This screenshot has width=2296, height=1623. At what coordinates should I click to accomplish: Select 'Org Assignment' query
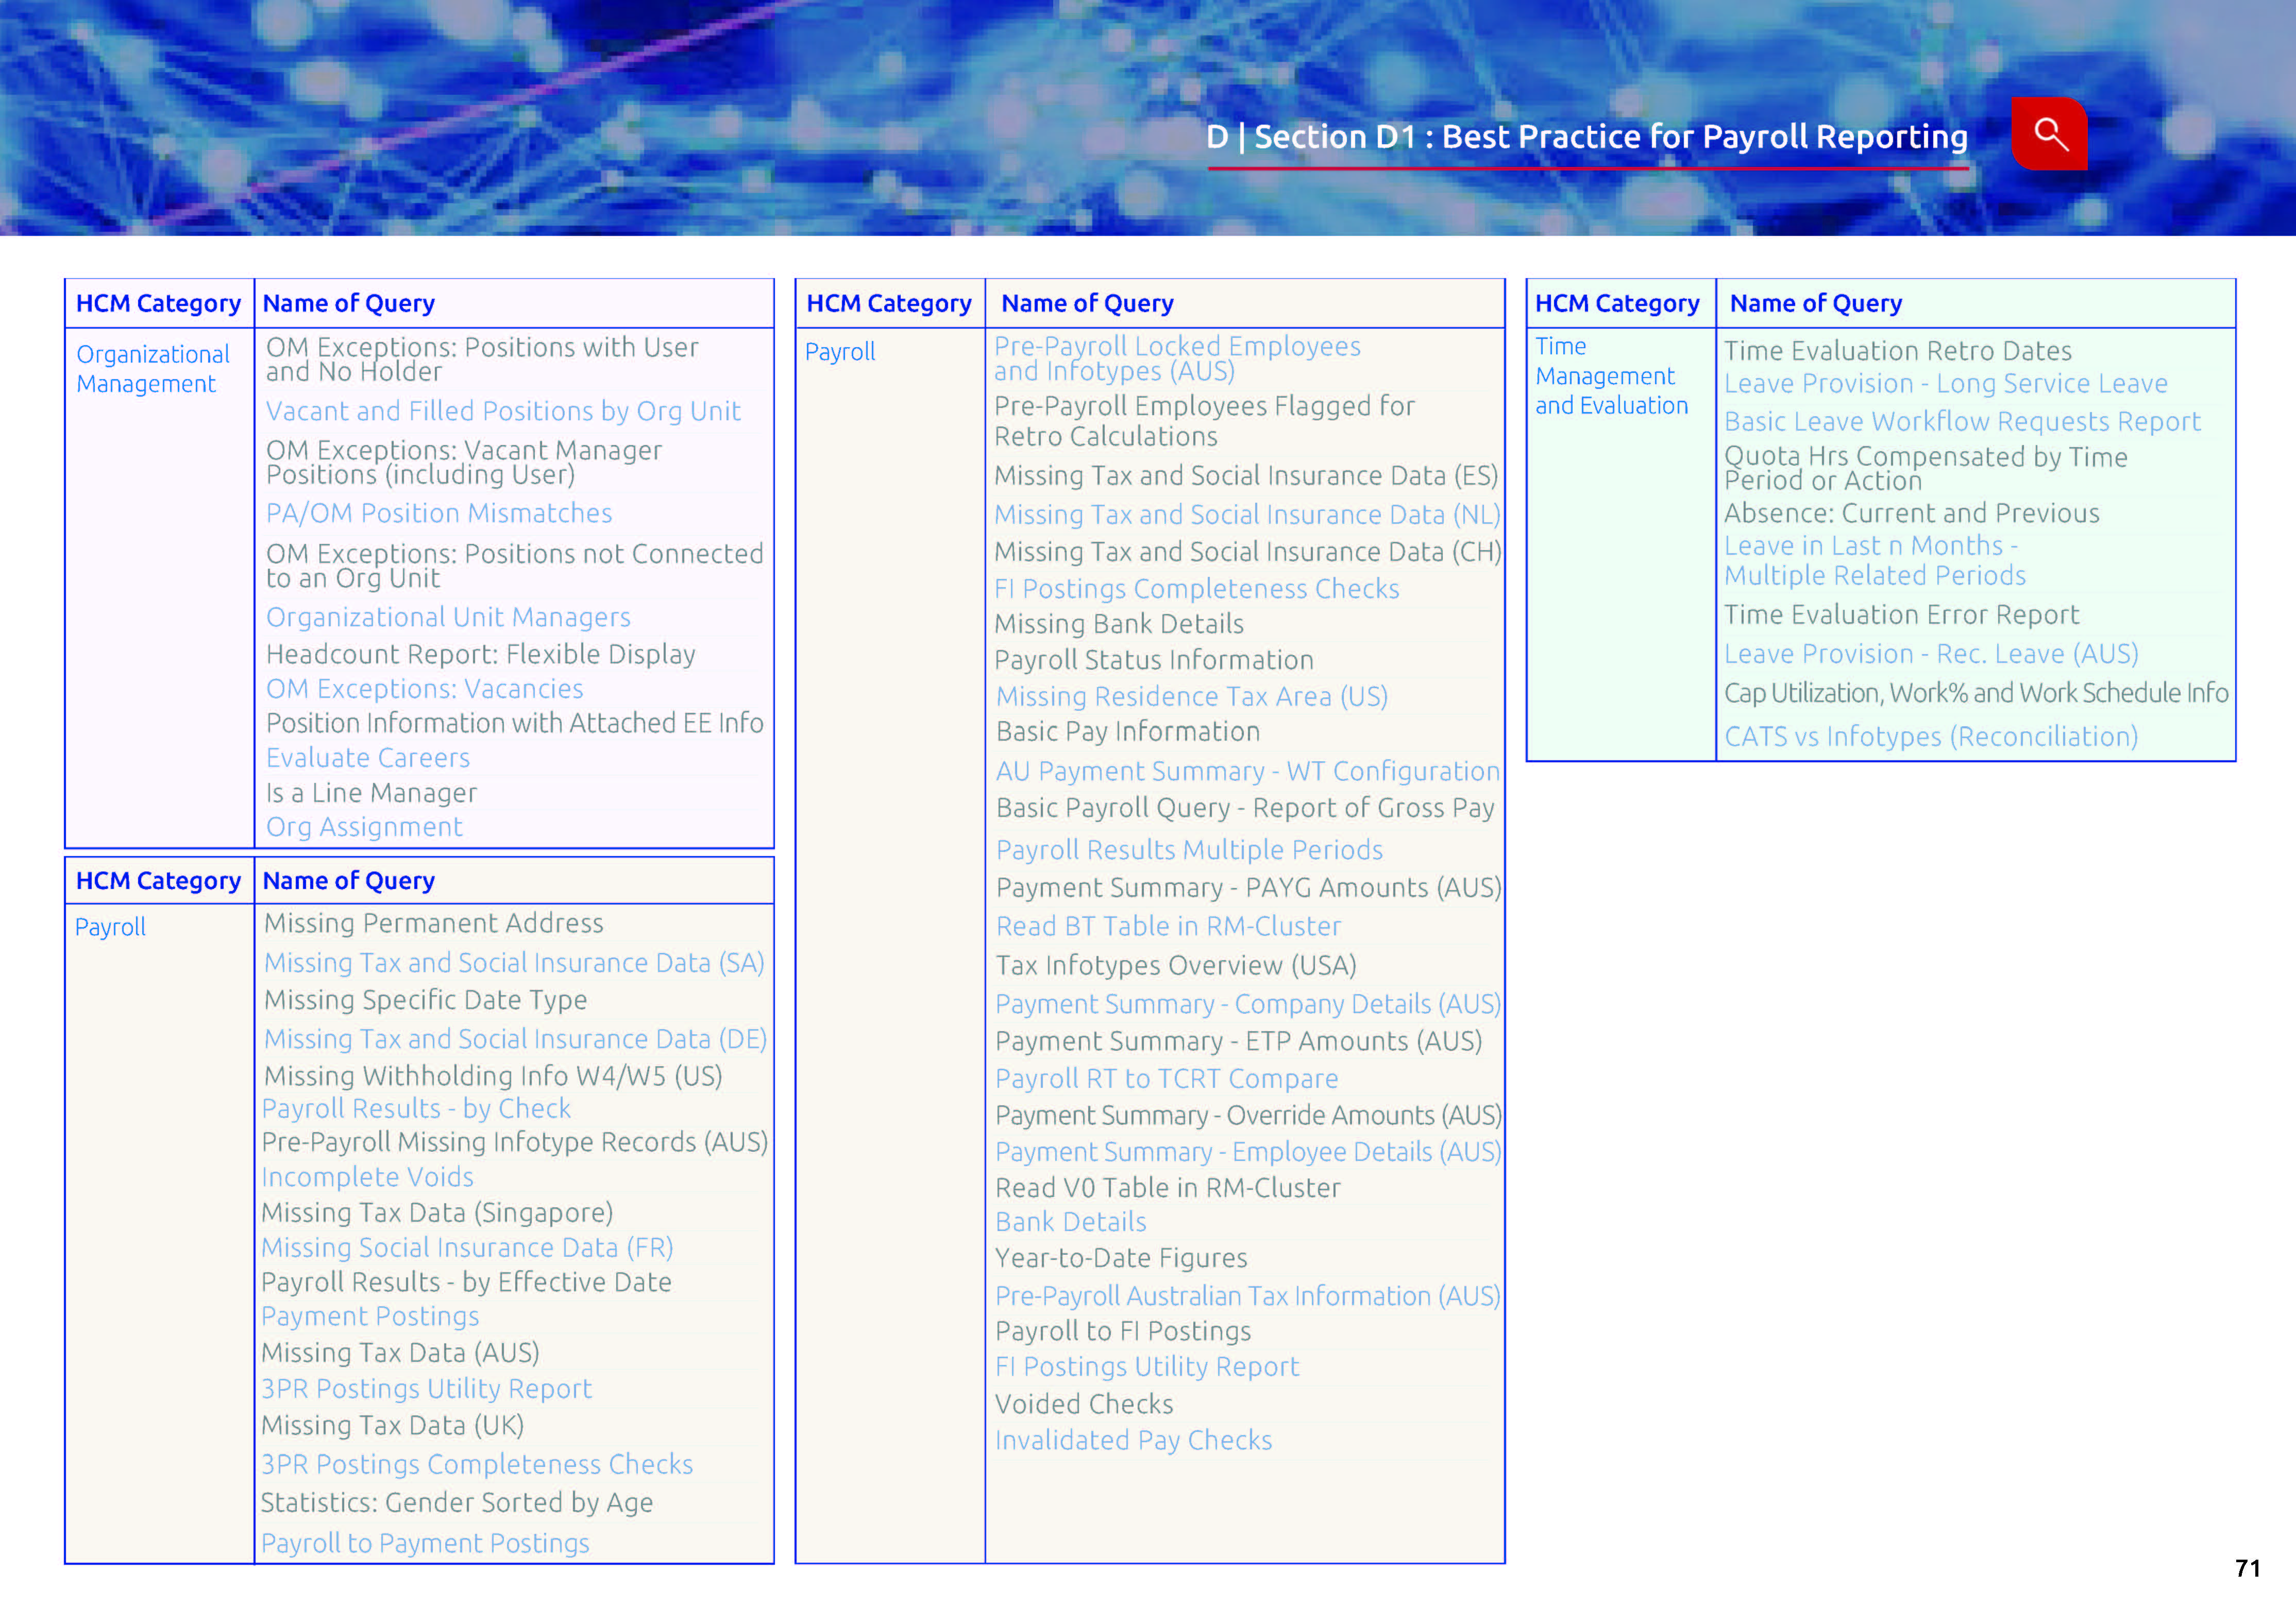click(364, 827)
